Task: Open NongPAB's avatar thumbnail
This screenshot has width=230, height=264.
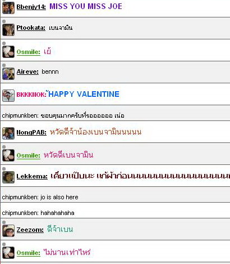Action: point(8,133)
